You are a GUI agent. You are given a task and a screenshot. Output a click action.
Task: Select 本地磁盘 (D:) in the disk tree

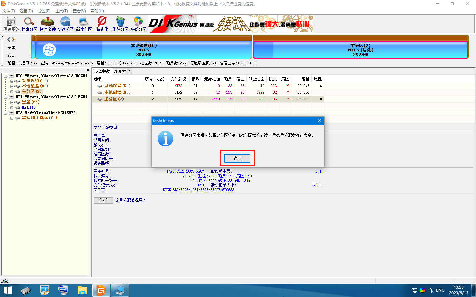point(35,86)
